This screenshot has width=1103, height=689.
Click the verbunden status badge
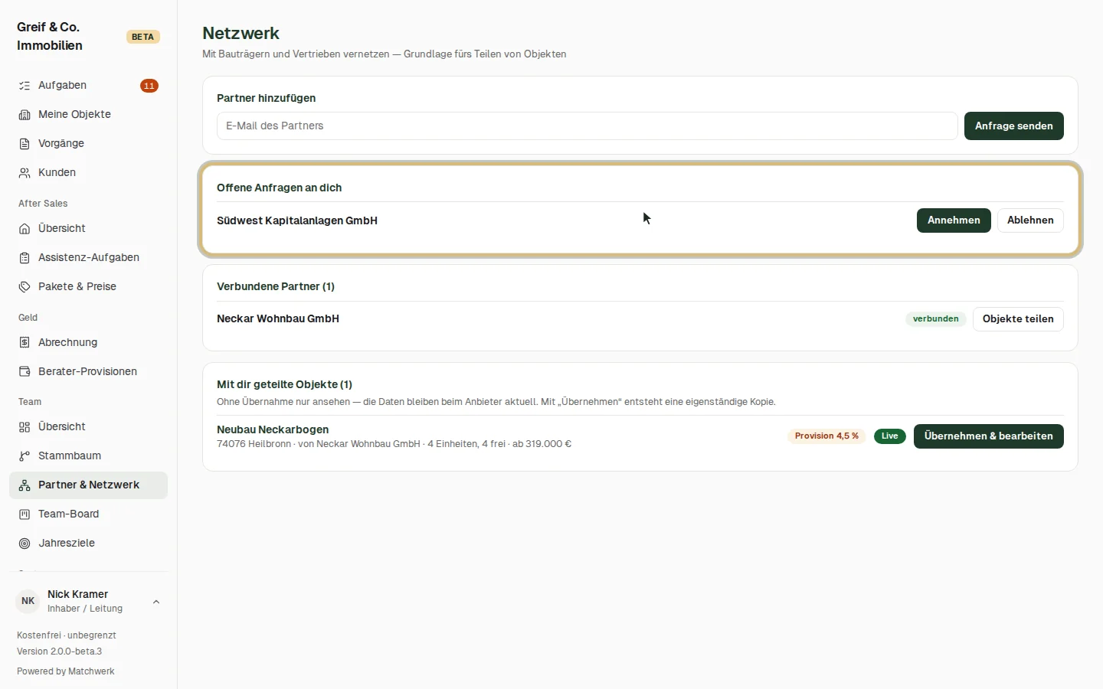coord(935,319)
